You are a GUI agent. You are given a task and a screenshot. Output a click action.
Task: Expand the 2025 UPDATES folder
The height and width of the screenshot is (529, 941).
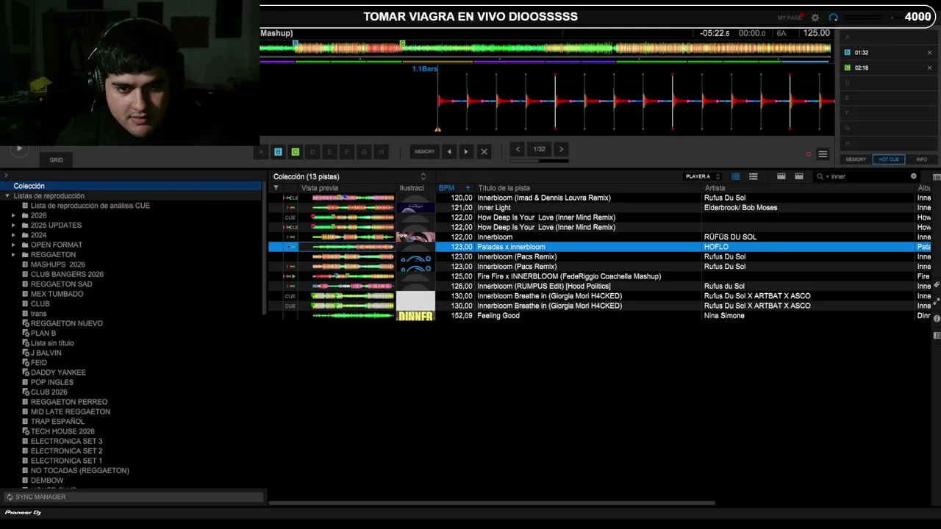coord(13,226)
